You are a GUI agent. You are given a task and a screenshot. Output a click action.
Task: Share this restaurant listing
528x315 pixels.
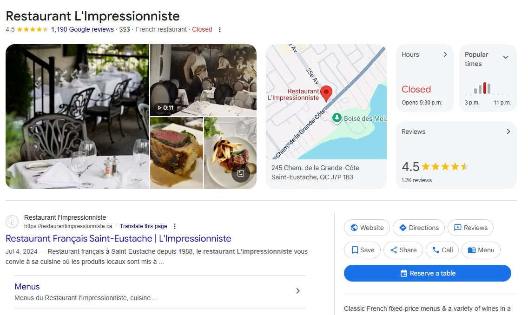[x=403, y=250]
